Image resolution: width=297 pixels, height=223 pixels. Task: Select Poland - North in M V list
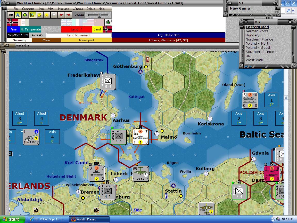click(258, 43)
